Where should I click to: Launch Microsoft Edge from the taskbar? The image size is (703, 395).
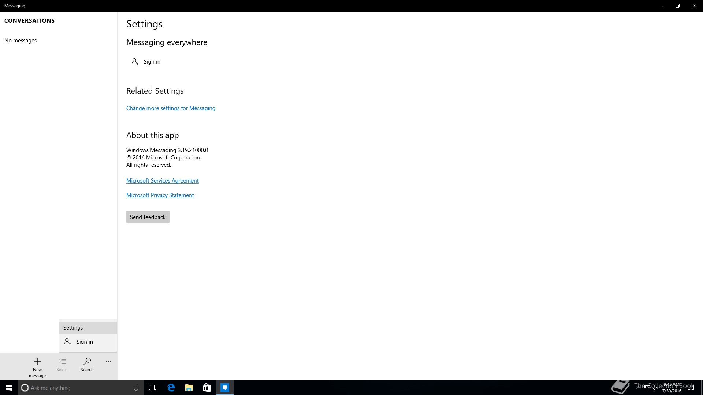[x=171, y=388]
